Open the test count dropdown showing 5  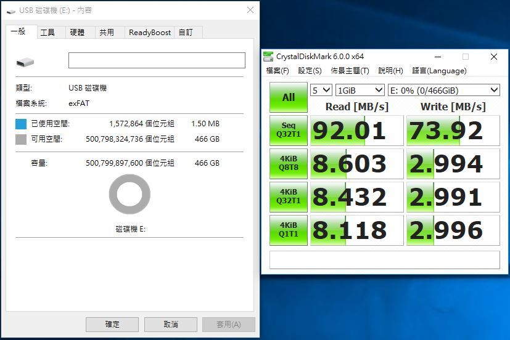pos(321,90)
